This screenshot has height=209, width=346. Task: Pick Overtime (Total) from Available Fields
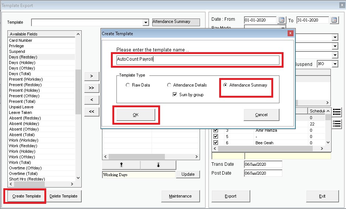point(23,173)
